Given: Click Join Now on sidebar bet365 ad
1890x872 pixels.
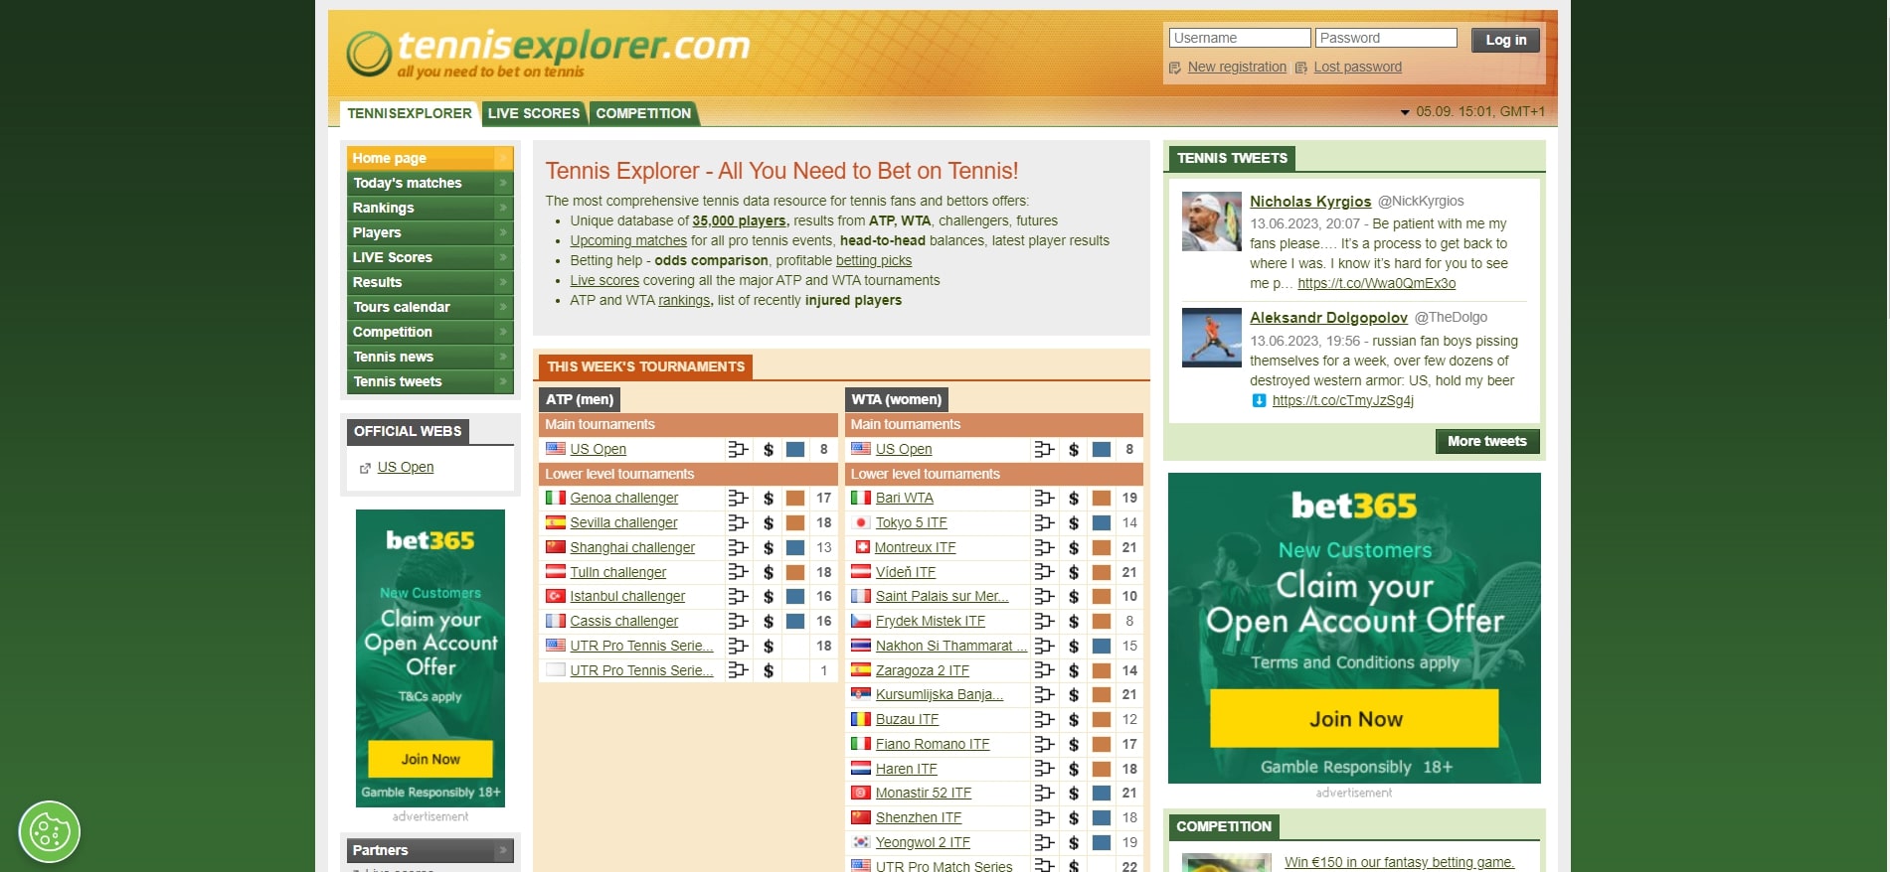Looking at the screenshot, I should [430, 759].
